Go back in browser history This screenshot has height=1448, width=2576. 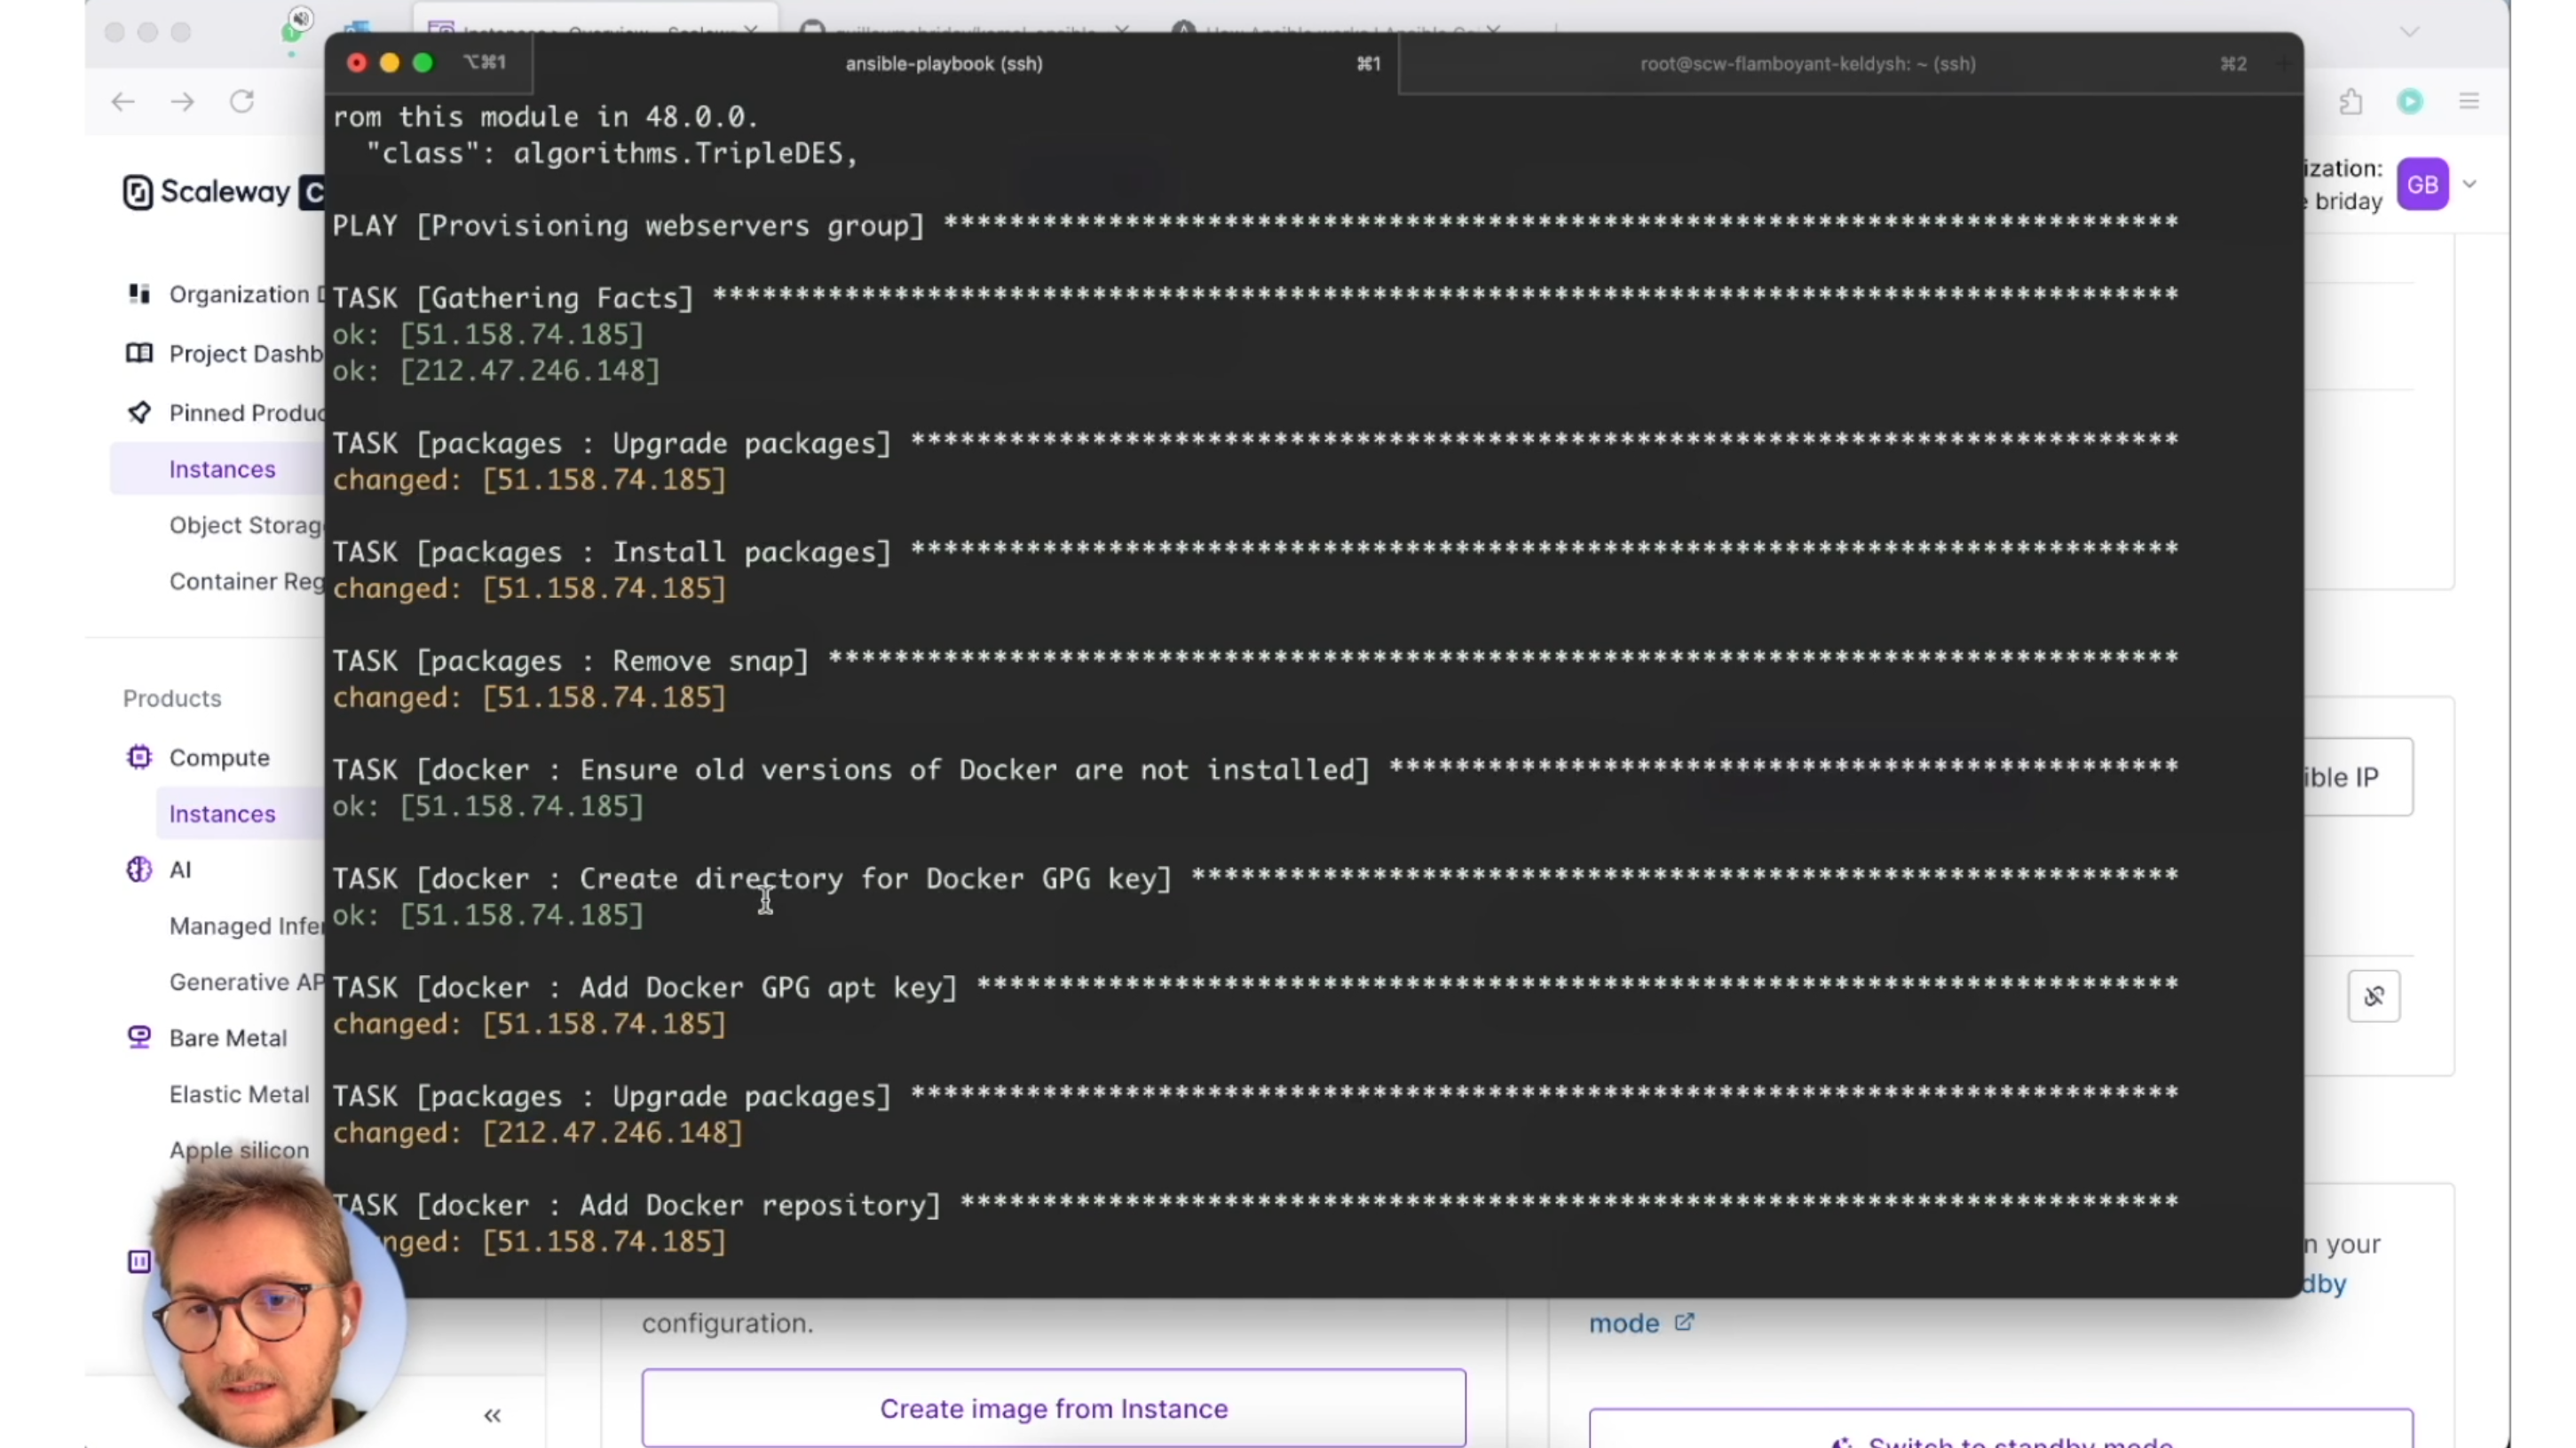click(x=123, y=102)
